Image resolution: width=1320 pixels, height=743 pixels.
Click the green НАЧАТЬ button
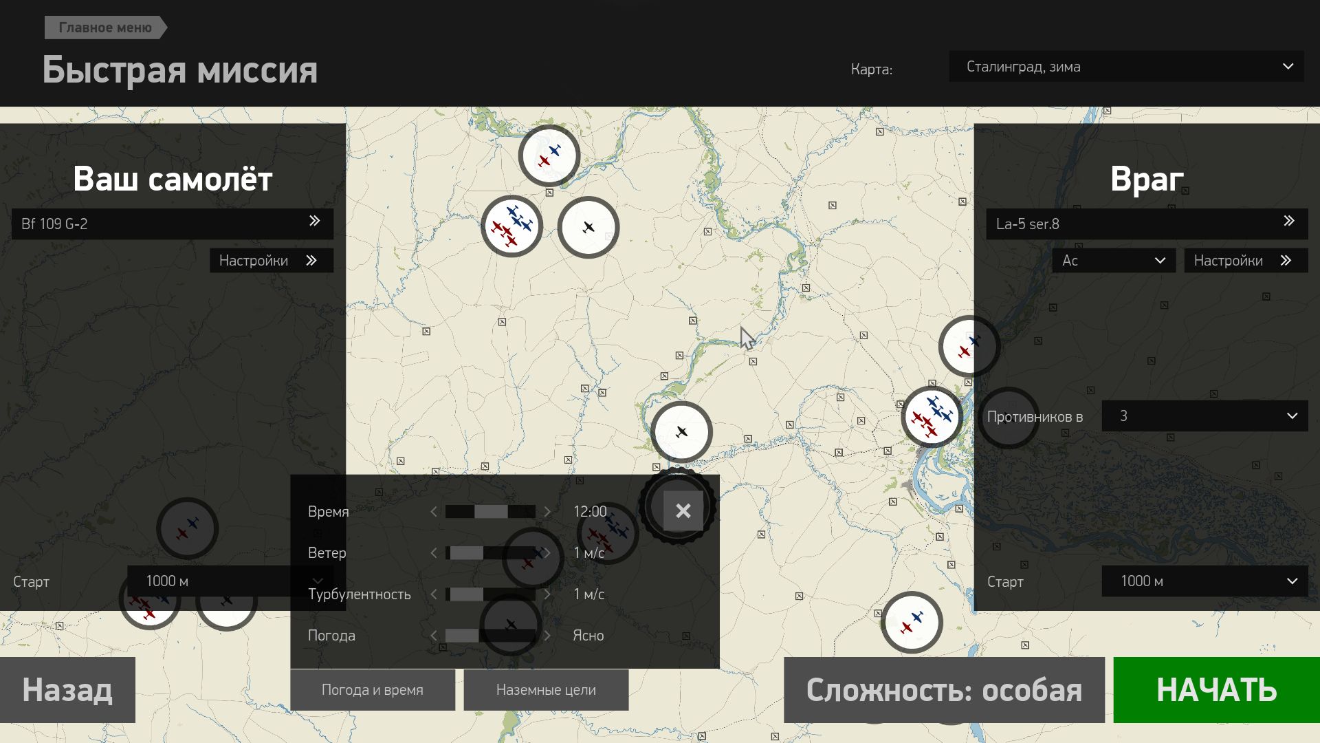(x=1217, y=690)
